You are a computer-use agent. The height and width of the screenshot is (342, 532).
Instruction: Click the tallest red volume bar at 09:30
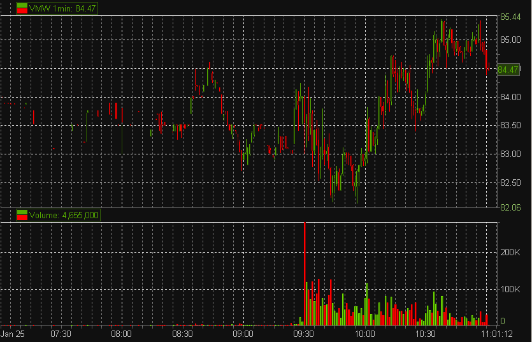click(305, 274)
